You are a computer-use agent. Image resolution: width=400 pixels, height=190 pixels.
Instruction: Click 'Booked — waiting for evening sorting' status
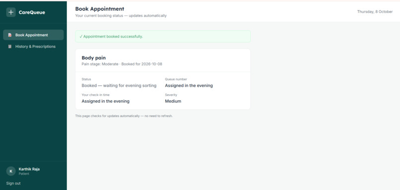click(x=119, y=86)
